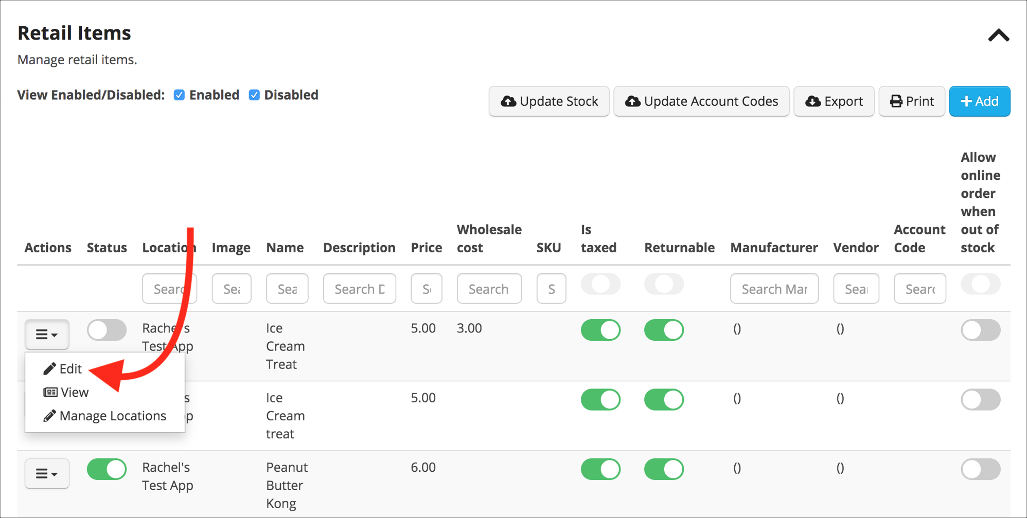
Task: Click the View list icon in the menu
Action: click(50, 392)
